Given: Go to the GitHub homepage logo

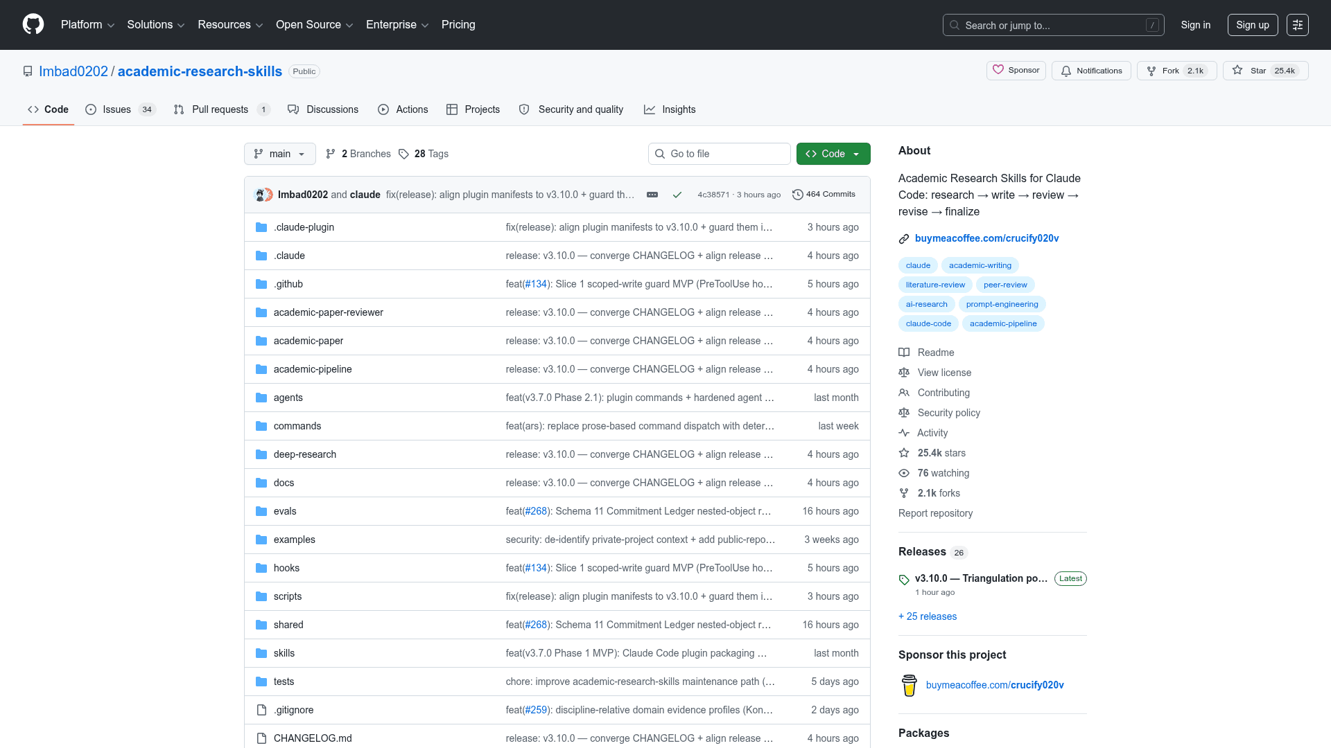Looking at the screenshot, I should point(33,24).
